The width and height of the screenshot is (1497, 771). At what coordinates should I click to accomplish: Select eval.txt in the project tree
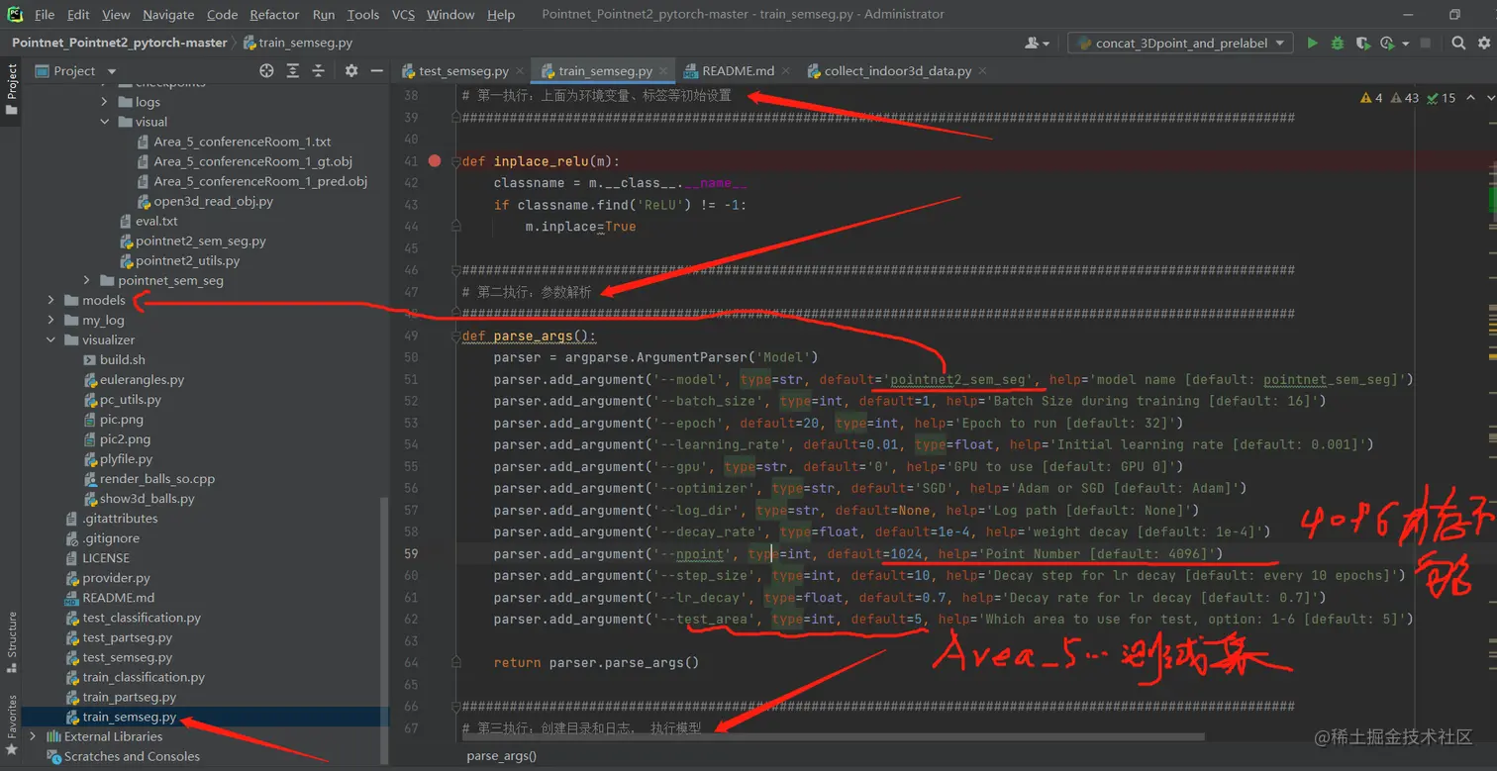pos(156,221)
